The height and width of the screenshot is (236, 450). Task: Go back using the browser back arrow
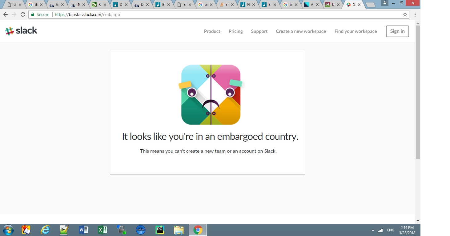tap(6, 14)
